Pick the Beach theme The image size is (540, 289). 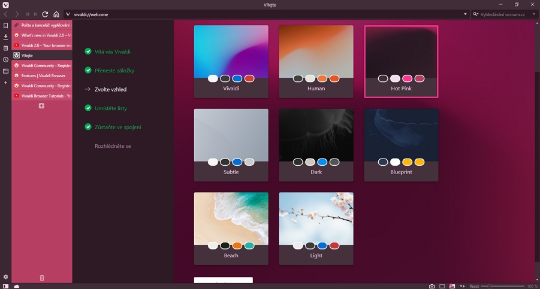(x=231, y=229)
